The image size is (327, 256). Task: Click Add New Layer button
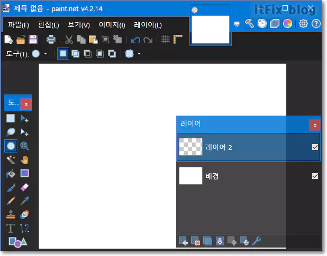coord(183,241)
